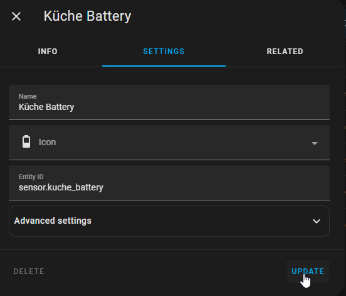Place cursor in sensor.kuche_battery text
346x296 pixels.
coord(61,187)
